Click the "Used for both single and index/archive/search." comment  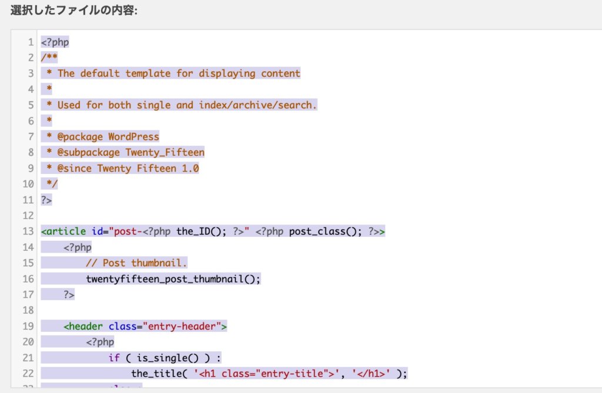pyautogui.click(x=187, y=105)
